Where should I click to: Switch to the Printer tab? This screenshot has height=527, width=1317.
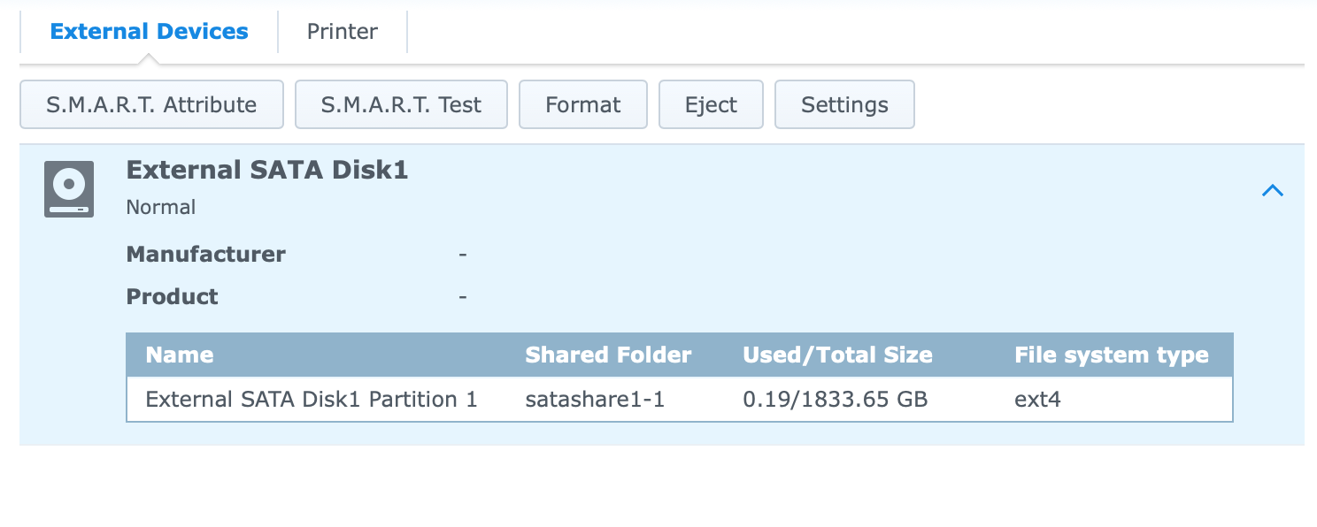click(x=343, y=32)
